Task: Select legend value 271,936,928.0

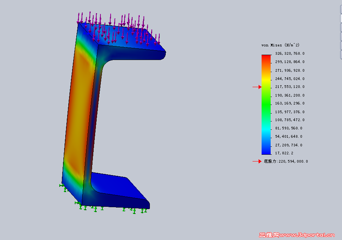Action: [290, 71]
